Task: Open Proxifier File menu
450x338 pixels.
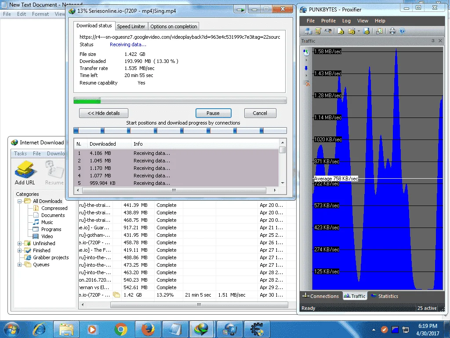Action: tap(310, 21)
